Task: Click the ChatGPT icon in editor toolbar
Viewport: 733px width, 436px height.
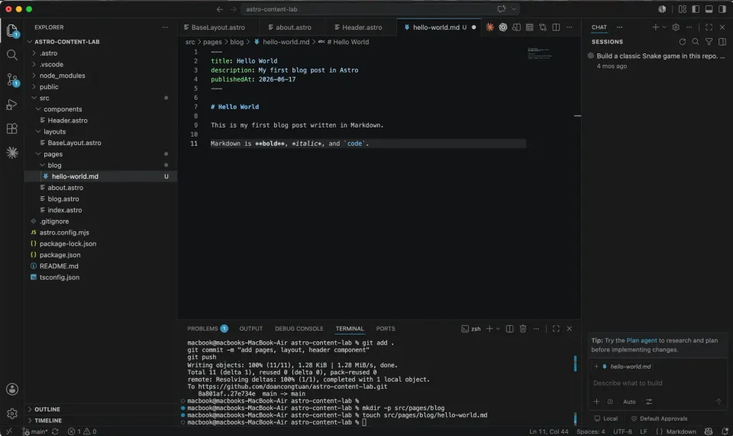Action: click(x=503, y=27)
